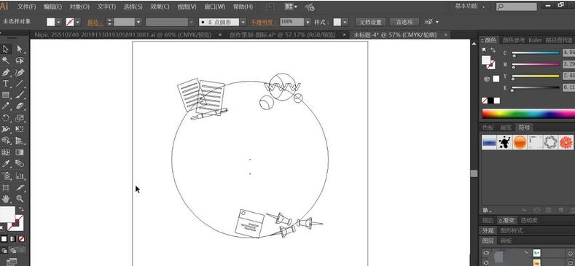The image size is (575, 266).
Task: Swap fill and stroke arrows in toolbar
Action: point(21,208)
